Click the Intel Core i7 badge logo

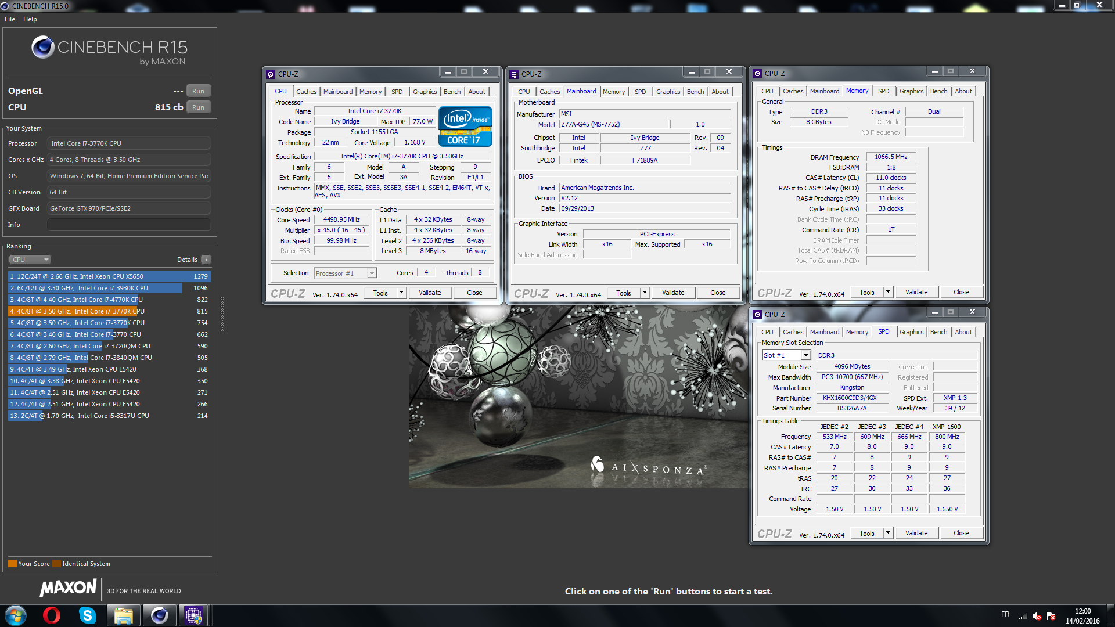pos(465,126)
